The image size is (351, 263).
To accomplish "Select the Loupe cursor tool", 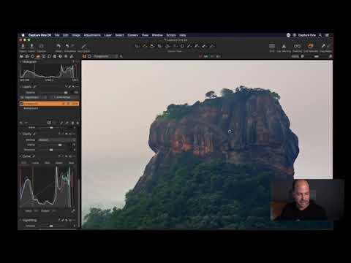I will [152, 46].
